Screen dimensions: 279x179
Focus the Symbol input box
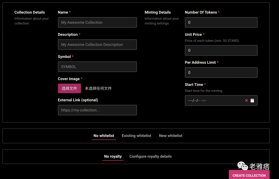(97, 67)
